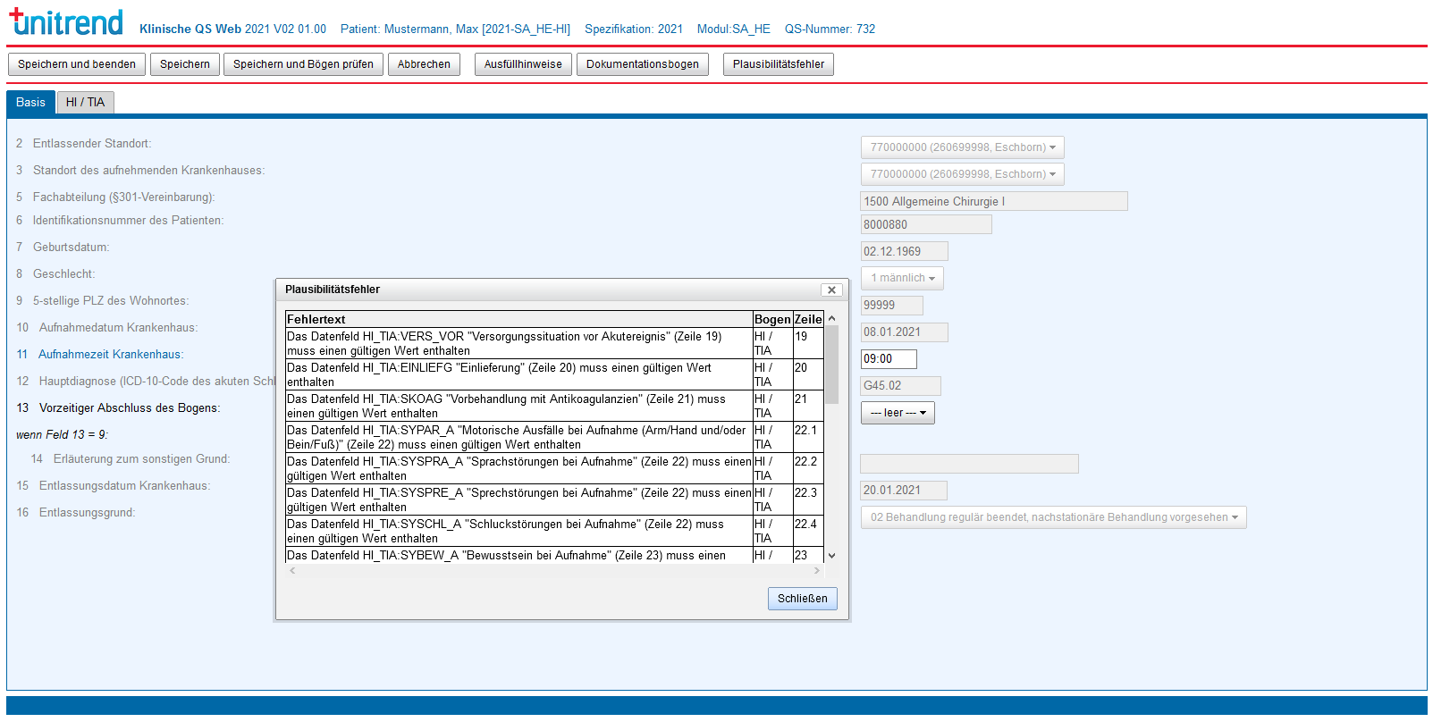The width and height of the screenshot is (1433, 722).
Task: Open Standort des aufnehmenden Krankenhauses dropdown
Action: [962, 174]
